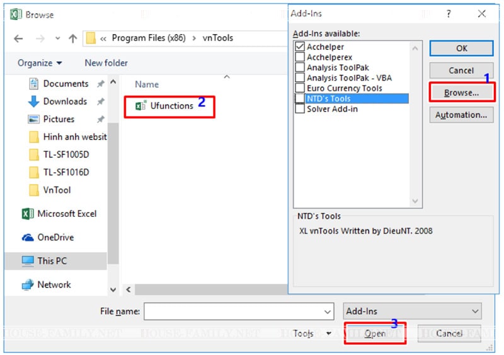Expand arrow after Program Files (x86)
Image resolution: width=504 pixels, height=355 pixels.
point(194,38)
